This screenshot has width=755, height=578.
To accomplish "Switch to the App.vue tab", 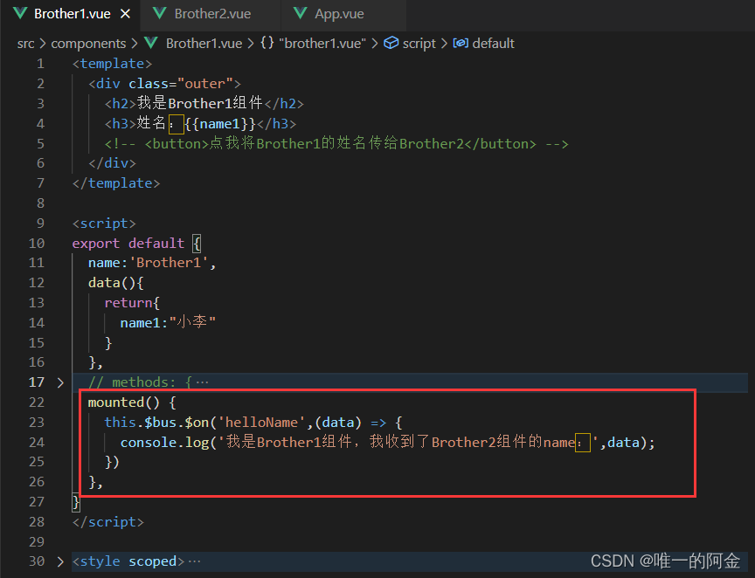I will [x=339, y=14].
